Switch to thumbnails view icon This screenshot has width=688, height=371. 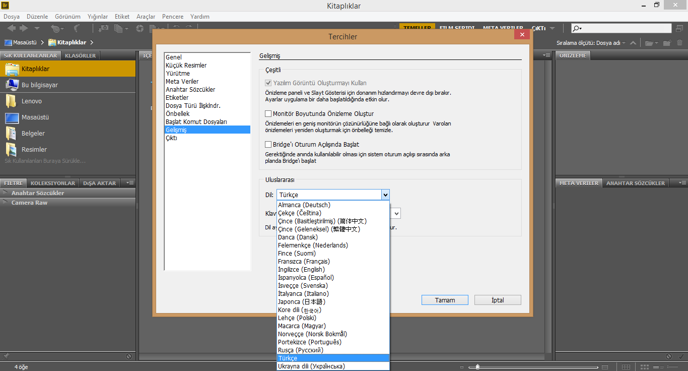[x=644, y=367]
